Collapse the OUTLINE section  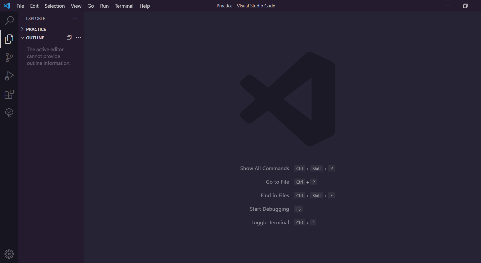coord(35,38)
